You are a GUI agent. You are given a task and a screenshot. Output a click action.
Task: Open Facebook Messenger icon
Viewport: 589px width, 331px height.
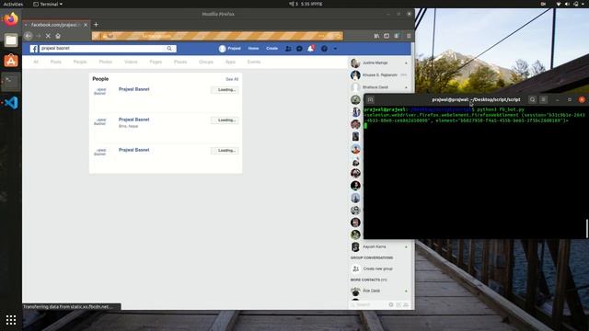[299, 49]
